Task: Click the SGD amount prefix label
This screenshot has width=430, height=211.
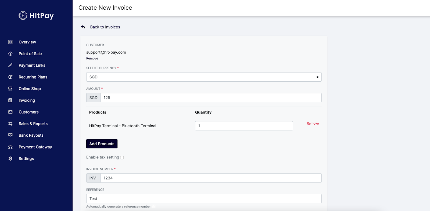Action: [x=94, y=98]
